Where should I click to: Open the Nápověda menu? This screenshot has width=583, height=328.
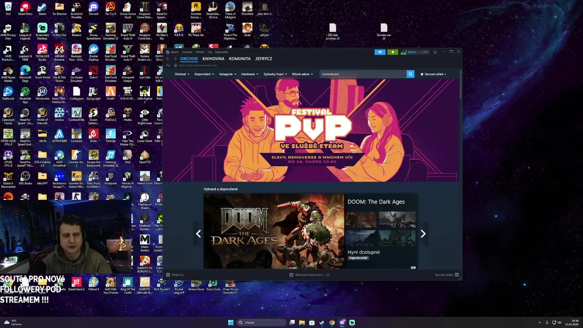(221, 52)
